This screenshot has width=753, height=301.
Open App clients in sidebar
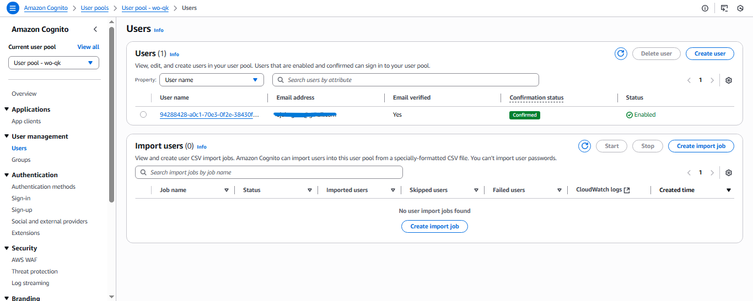pyautogui.click(x=26, y=121)
